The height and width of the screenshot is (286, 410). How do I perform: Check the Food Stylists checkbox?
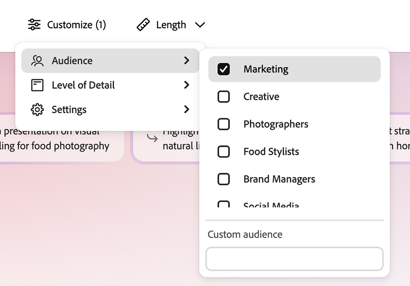(x=223, y=151)
